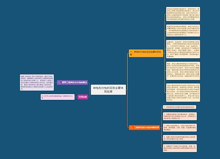Select the orange branch 一、转包和分包的区别主要体现在哪
The width and height of the screenshot is (220, 159).
pyautogui.click(x=146, y=53)
